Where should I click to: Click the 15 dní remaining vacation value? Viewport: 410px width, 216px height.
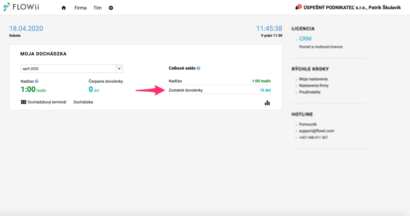coord(265,90)
